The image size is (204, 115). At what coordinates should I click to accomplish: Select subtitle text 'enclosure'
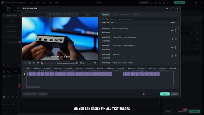(116, 54)
